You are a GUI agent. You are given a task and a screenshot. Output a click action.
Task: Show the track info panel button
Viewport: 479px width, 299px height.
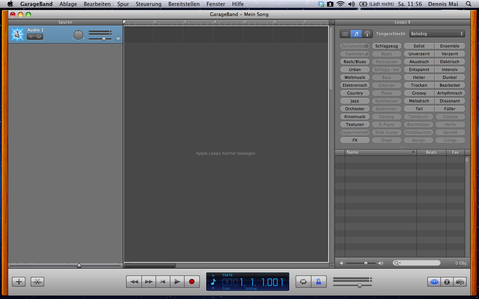tap(447, 282)
